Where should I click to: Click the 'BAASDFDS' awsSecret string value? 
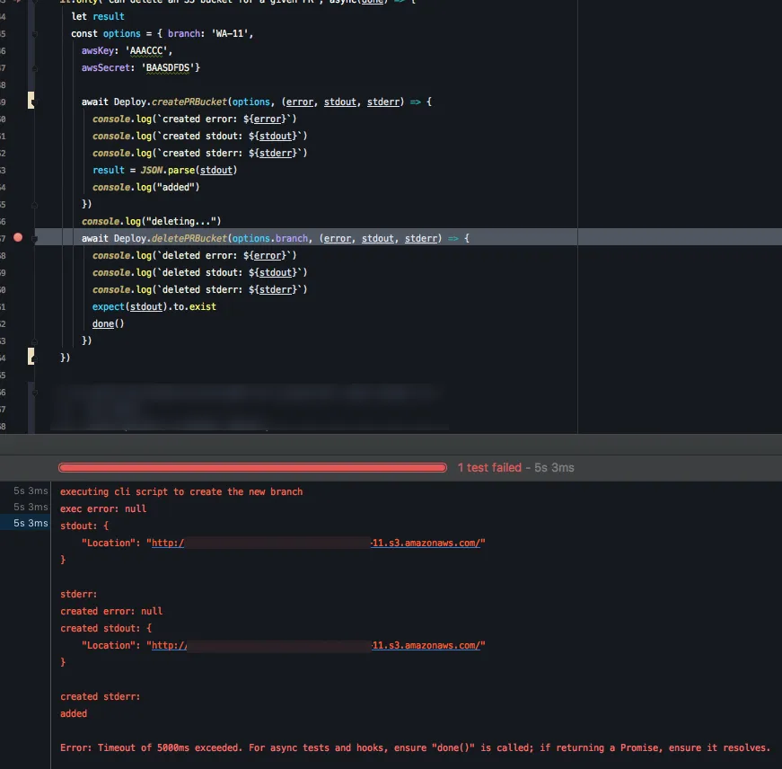pyautogui.click(x=168, y=68)
